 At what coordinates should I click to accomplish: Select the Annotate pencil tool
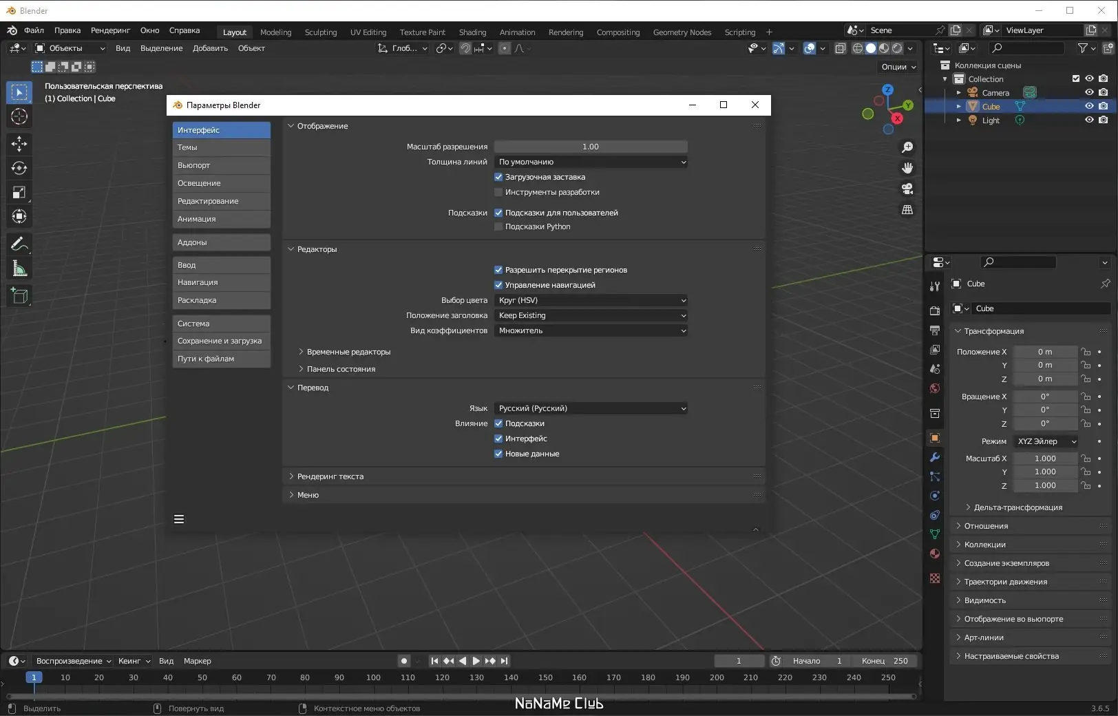pyautogui.click(x=19, y=244)
